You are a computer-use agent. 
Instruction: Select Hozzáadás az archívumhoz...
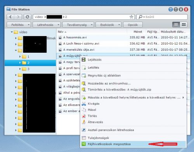coord(133,83)
